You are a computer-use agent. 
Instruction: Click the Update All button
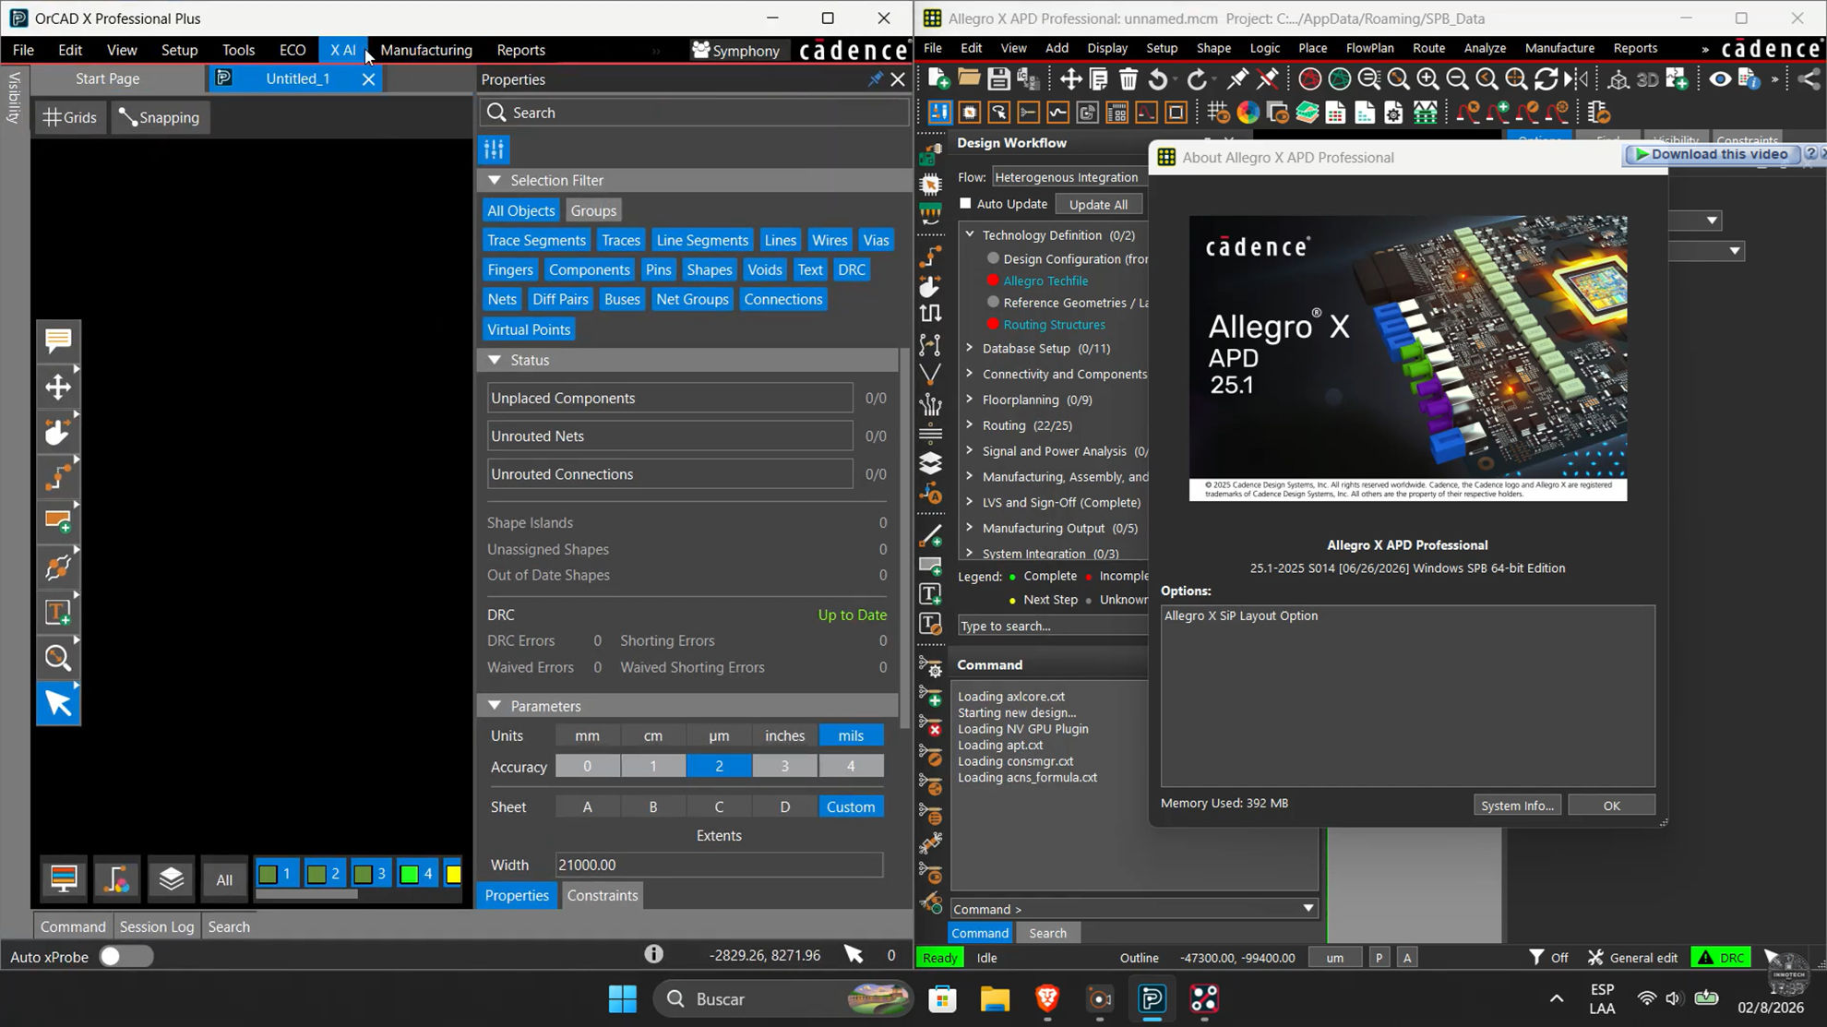point(1098,204)
